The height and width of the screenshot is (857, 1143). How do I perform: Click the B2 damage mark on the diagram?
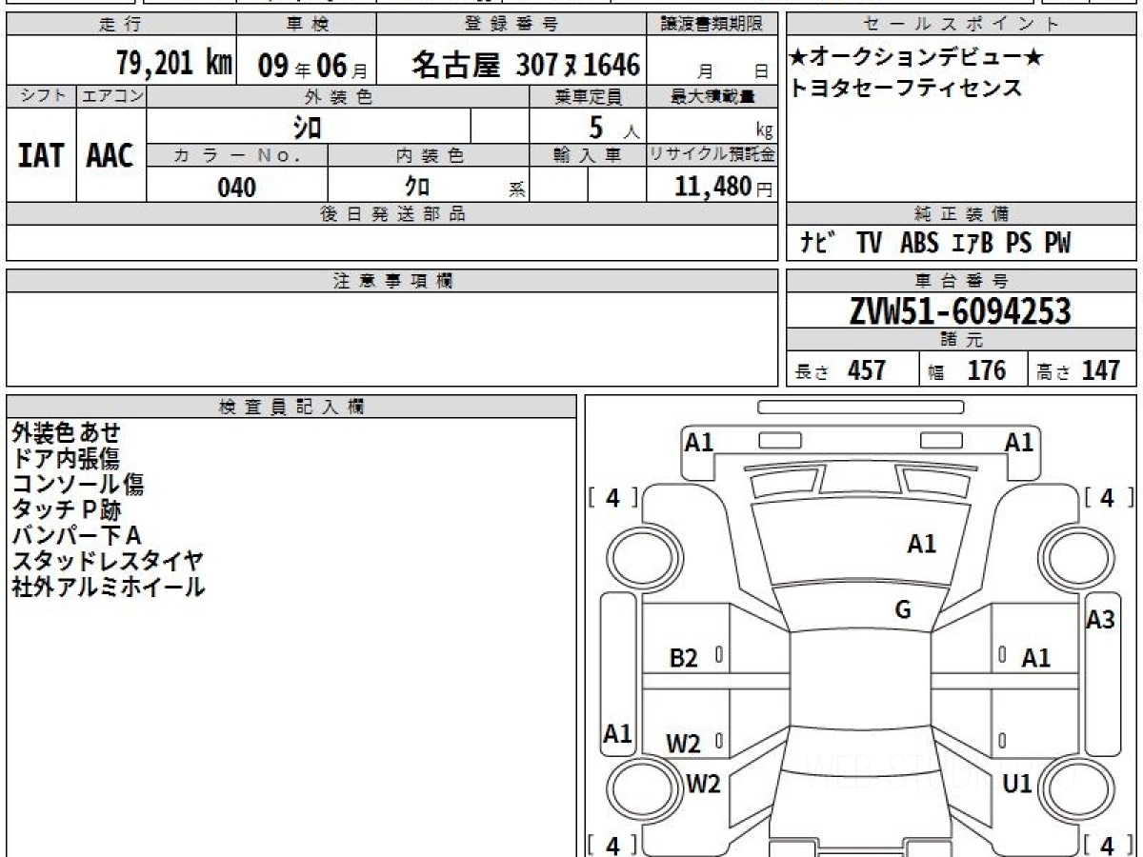(x=684, y=658)
